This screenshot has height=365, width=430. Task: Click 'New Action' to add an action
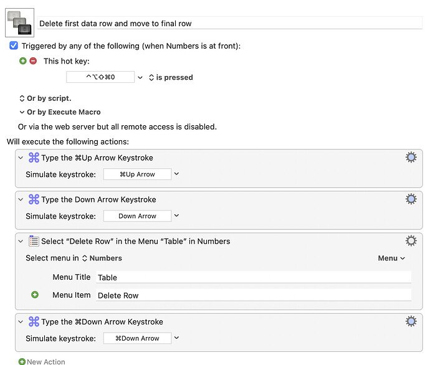click(42, 361)
